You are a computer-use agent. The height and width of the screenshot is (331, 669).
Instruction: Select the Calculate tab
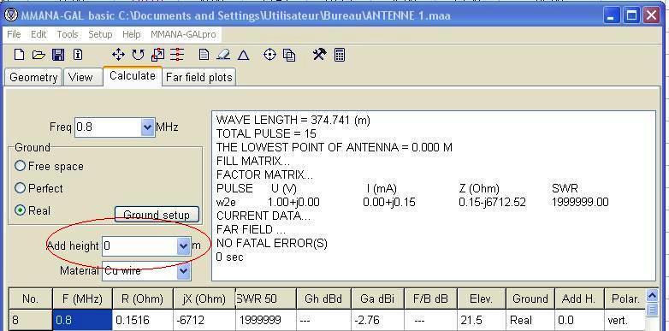133,76
